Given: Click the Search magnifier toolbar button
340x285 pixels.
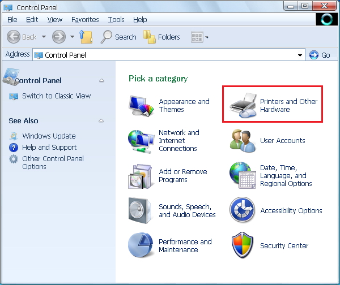Looking at the screenshot, I should coord(118,37).
